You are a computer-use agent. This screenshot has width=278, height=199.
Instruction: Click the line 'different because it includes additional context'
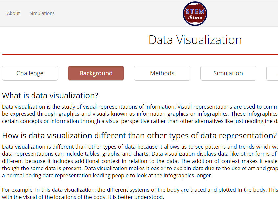click(x=140, y=161)
